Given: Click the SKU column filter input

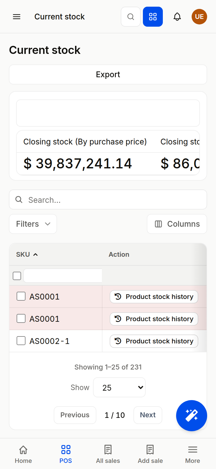Looking at the screenshot, I should coord(63,276).
